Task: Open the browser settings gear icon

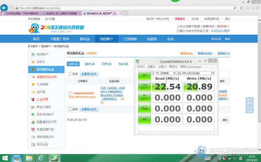Action: [258, 8]
